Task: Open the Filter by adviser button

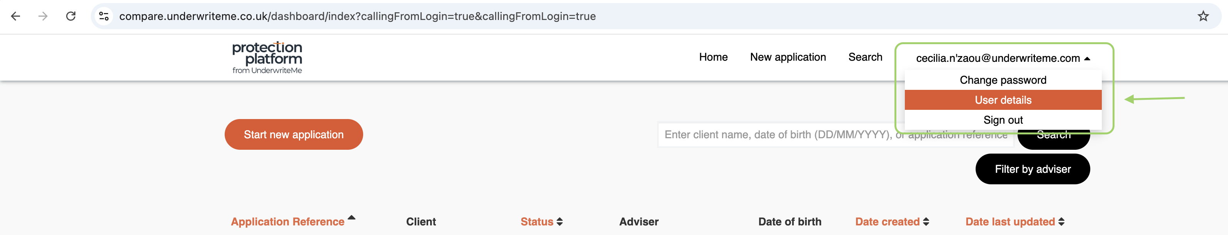Action: tap(1033, 169)
